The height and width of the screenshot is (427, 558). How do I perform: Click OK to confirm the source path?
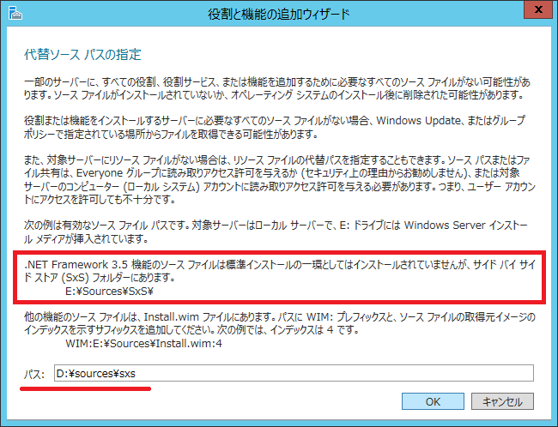tap(434, 401)
